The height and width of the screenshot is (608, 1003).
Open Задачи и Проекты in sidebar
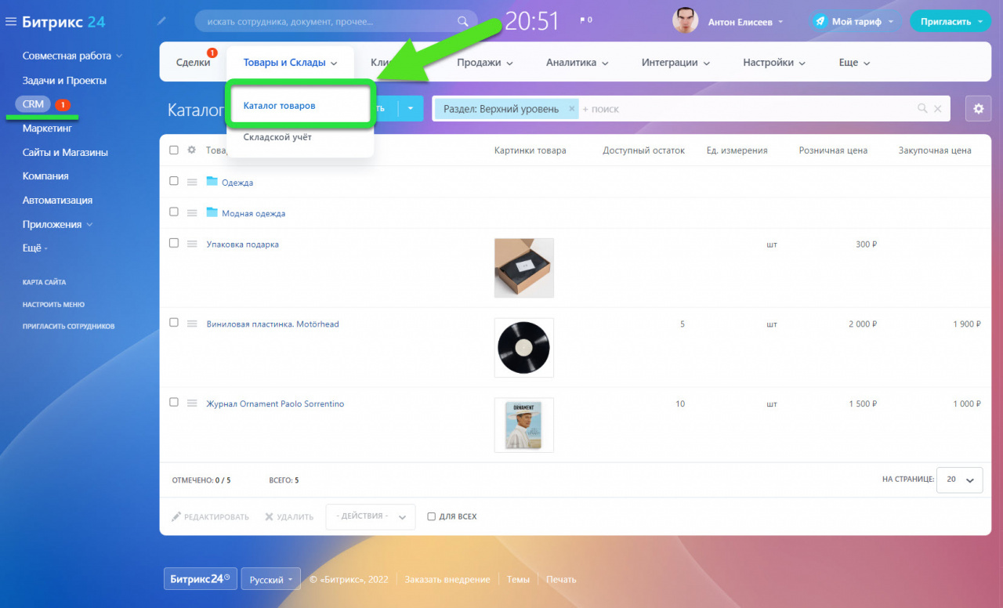[64, 81]
